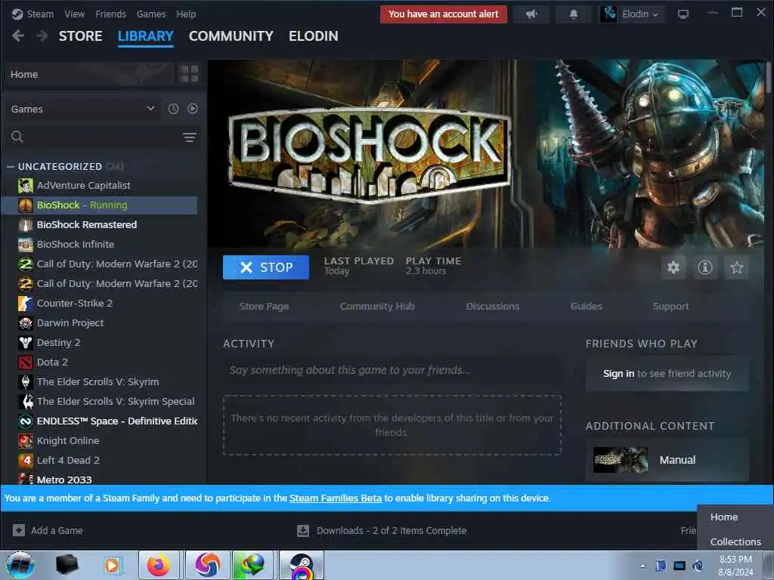Click the account alert banner
The width and height of the screenshot is (774, 580).
(x=443, y=14)
